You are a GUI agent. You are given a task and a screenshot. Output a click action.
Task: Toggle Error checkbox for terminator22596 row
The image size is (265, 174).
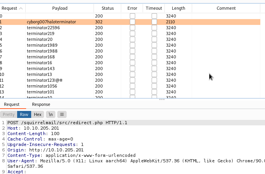[132, 28]
